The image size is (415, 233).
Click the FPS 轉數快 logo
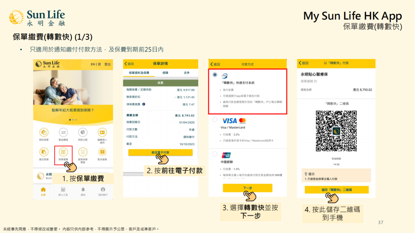[225, 76]
